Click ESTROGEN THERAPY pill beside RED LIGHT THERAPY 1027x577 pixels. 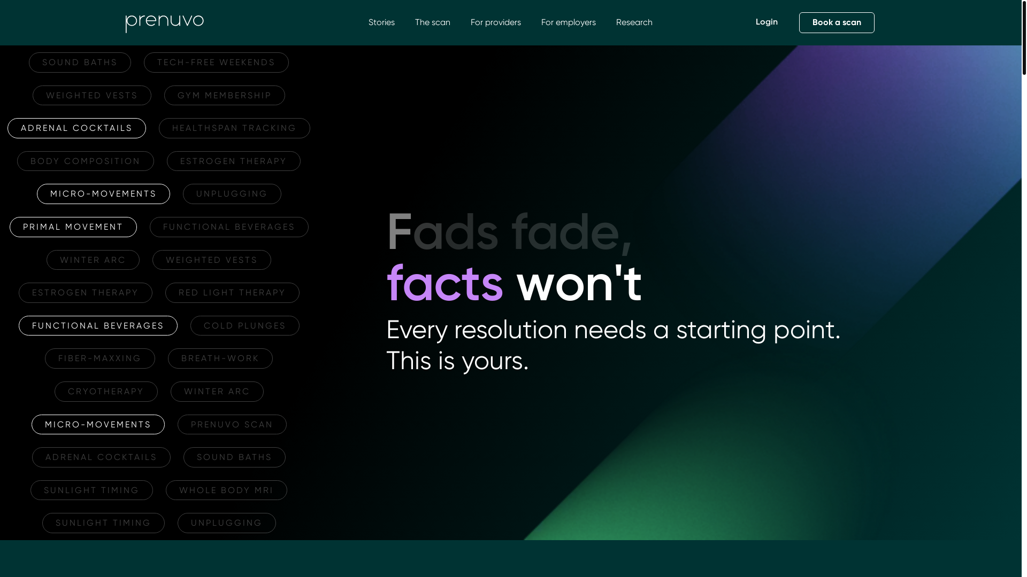(86, 293)
